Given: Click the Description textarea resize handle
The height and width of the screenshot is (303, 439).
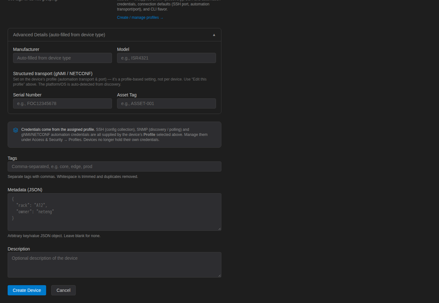Looking at the screenshot, I should tap(219, 276).
